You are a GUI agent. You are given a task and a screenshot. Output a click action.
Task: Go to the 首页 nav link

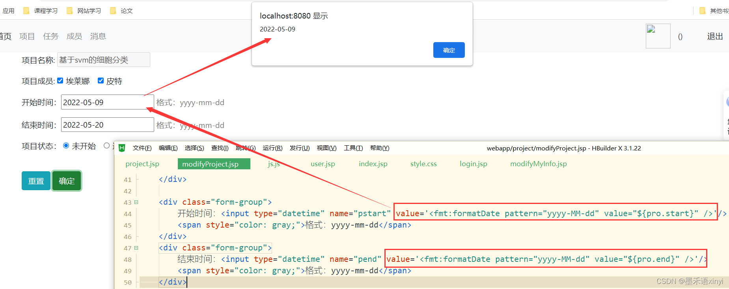[6, 36]
